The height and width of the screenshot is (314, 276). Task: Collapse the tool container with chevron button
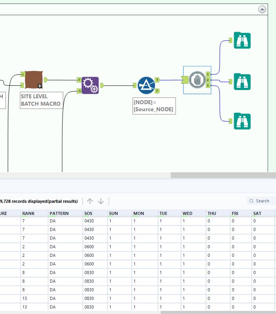point(262,9)
